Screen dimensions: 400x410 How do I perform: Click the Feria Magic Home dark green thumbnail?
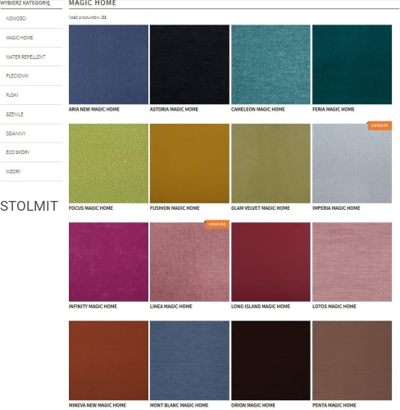pyautogui.click(x=352, y=65)
